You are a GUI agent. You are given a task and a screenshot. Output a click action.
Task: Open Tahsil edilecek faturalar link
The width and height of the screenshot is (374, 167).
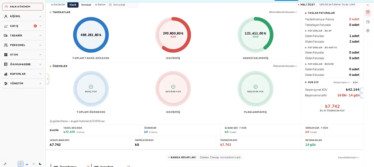pos(283,12)
